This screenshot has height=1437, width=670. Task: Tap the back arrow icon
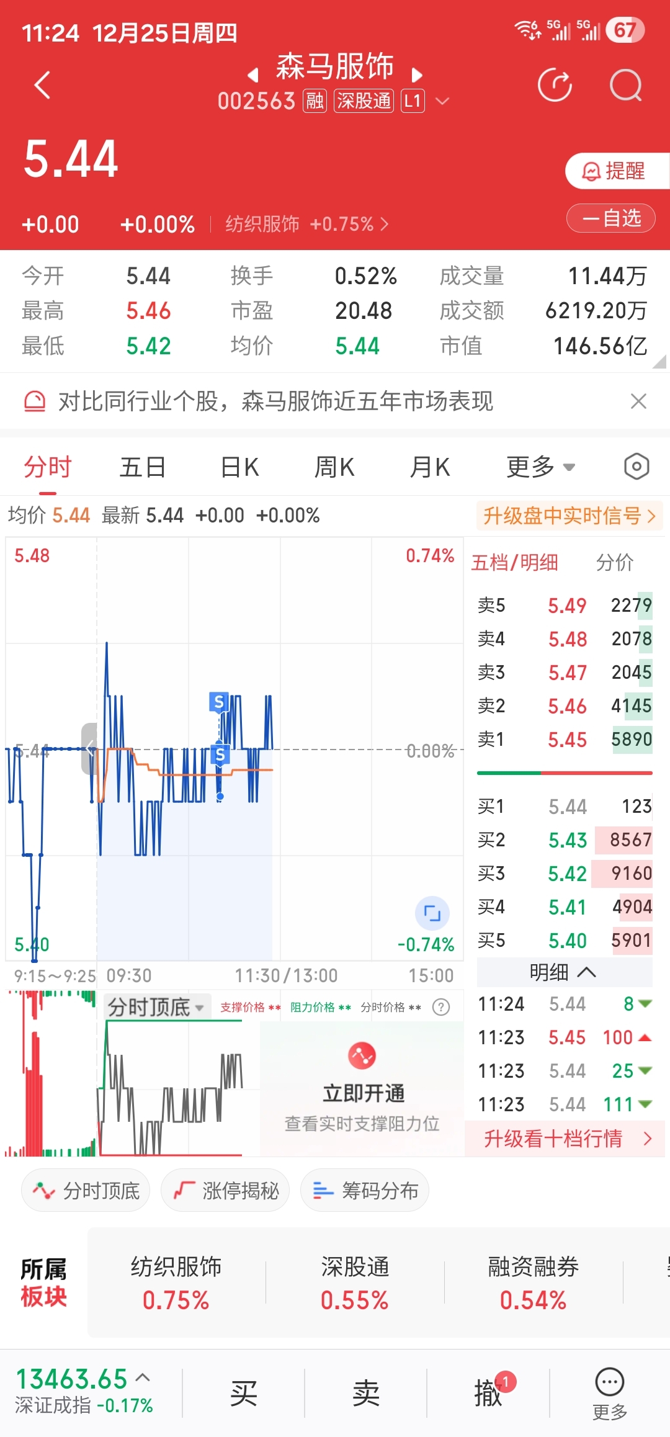pos(42,85)
